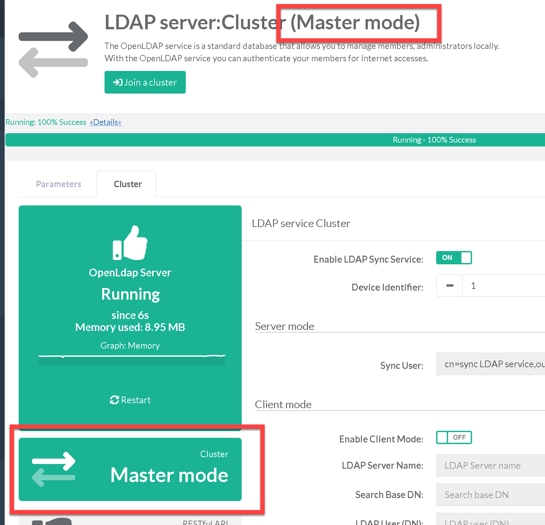This screenshot has width=545, height=525.
Task: Click the Sync User text field
Action: tap(491, 364)
